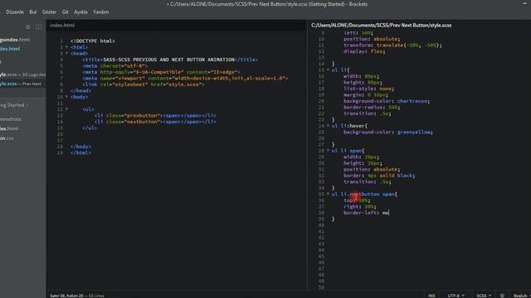The image size is (531, 298).
Task: Select style.scss — Prev Next working file
Action: pyautogui.click(x=21, y=84)
